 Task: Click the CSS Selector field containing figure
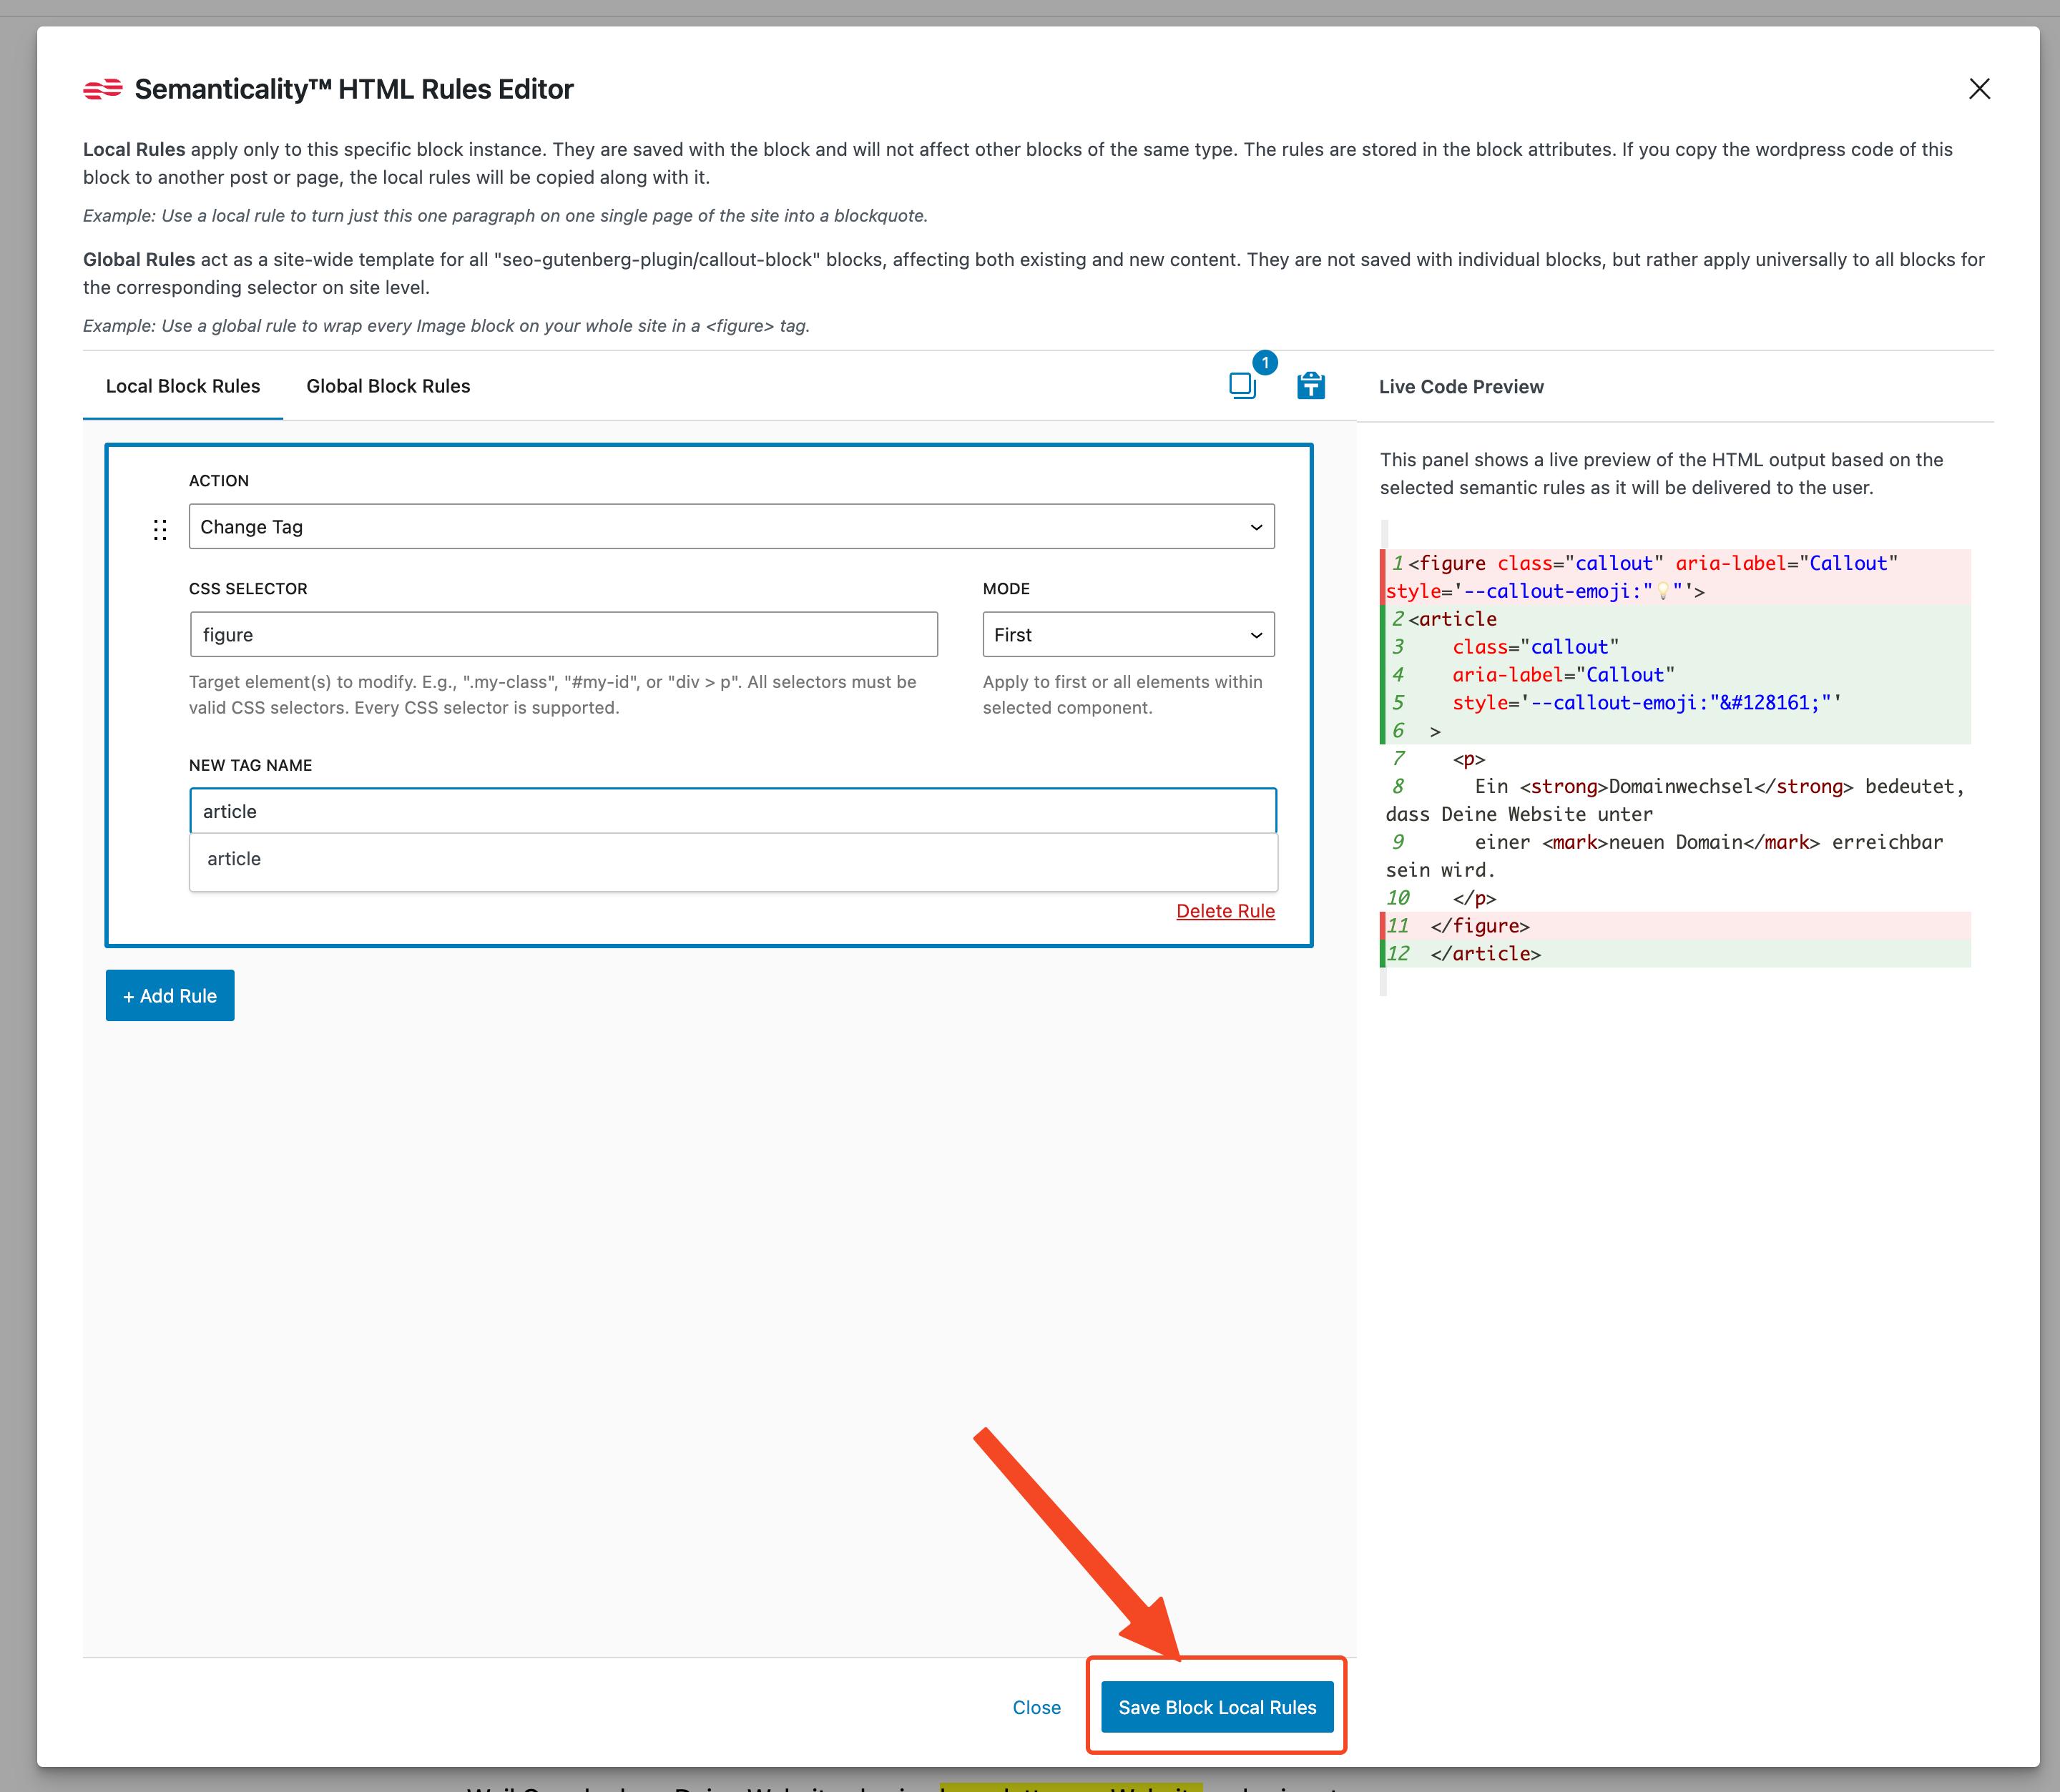pos(563,635)
